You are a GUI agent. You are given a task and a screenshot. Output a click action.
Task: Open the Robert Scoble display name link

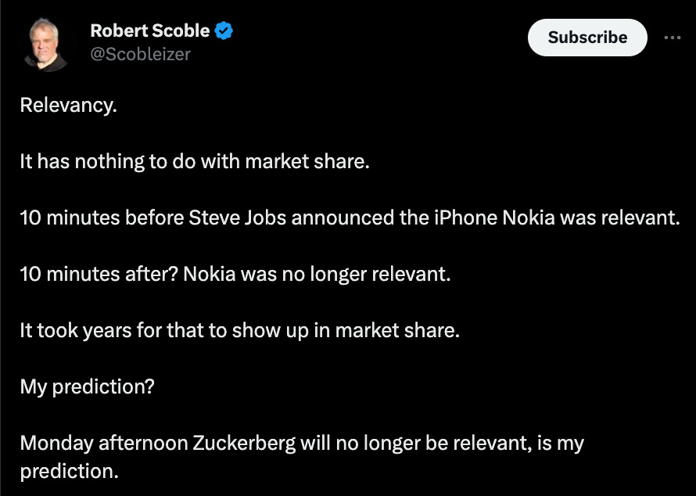pyautogui.click(x=150, y=31)
